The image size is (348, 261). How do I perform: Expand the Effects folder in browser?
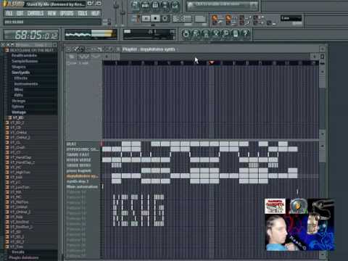point(21,78)
